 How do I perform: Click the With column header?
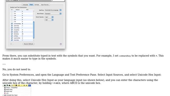click(27, 10)
